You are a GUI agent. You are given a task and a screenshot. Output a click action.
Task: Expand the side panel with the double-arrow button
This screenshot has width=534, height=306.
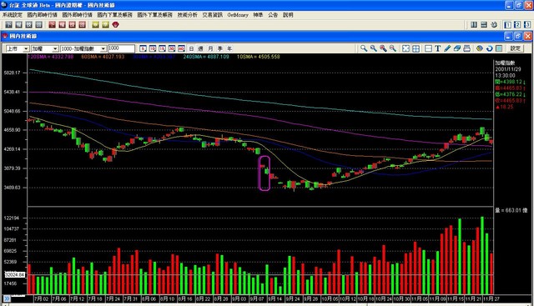coord(7,298)
